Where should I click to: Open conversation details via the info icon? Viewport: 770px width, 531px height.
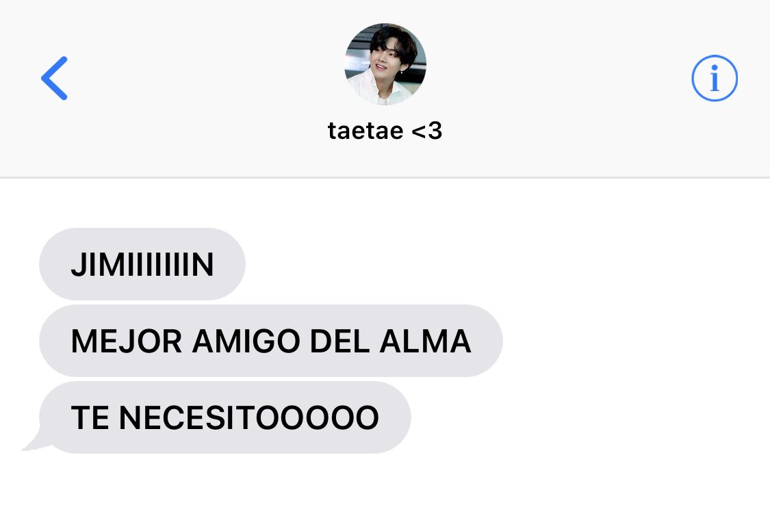pyautogui.click(x=715, y=78)
